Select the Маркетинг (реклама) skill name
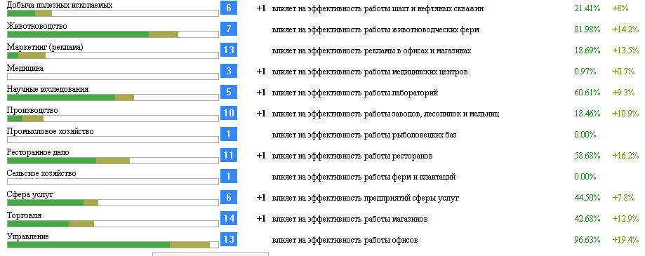The width and height of the screenshot is (645, 256). 45,47
